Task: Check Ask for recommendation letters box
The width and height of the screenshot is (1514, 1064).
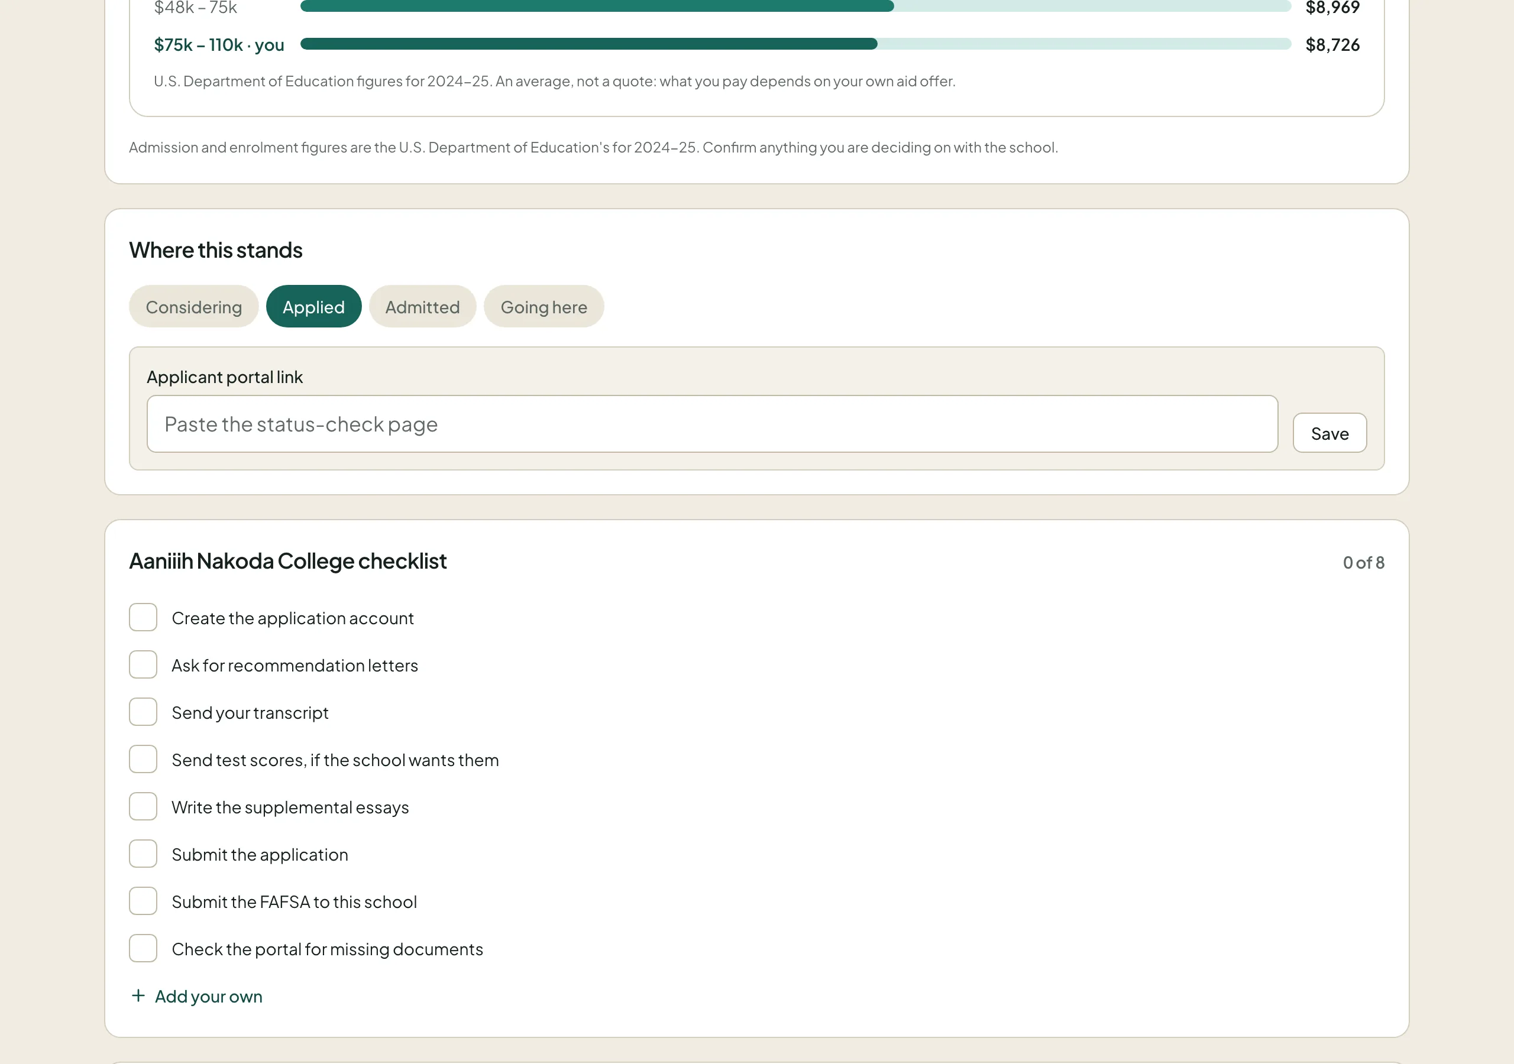Action: point(143,665)
